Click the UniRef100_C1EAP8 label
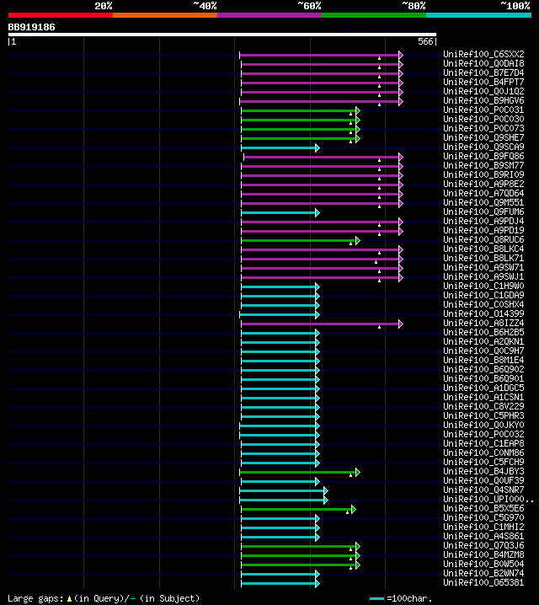This screenshot has height=605, width=539. click(483, 443)
